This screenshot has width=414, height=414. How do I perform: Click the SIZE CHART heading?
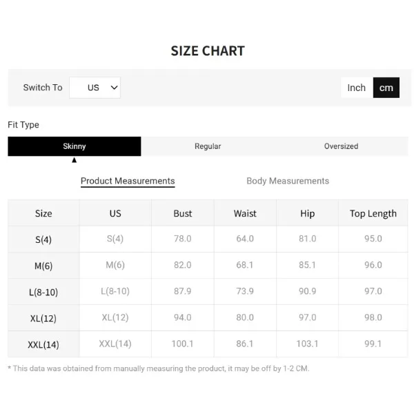pos(208,51)
